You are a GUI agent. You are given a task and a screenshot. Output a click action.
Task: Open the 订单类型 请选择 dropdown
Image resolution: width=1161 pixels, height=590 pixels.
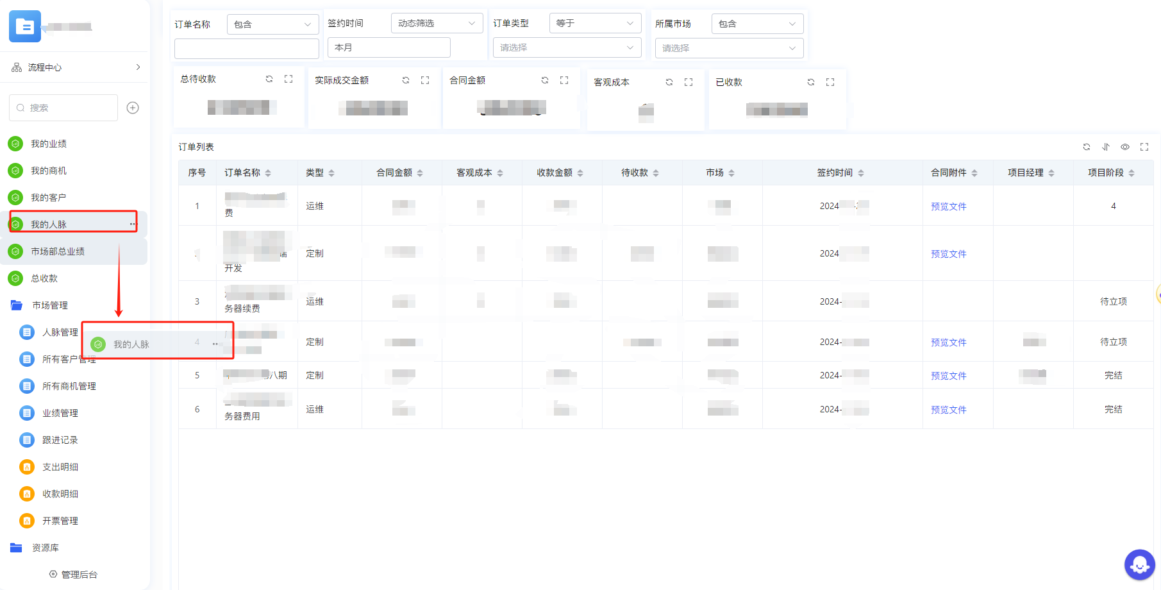pos(567,47)
